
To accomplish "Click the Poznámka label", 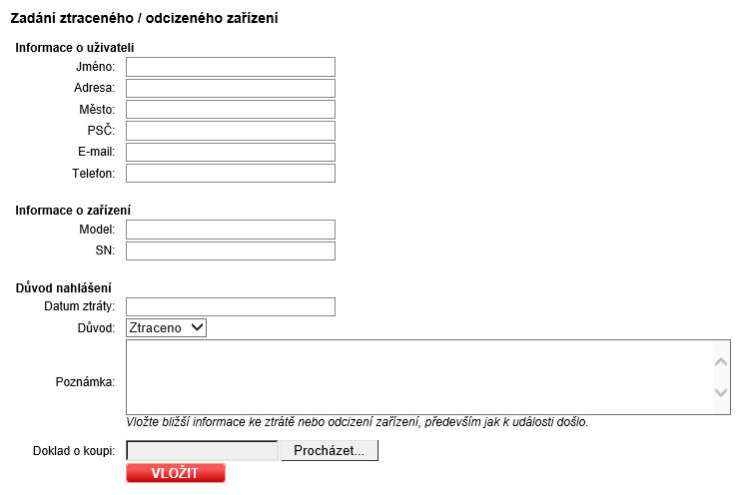I will tap(85, 382).
